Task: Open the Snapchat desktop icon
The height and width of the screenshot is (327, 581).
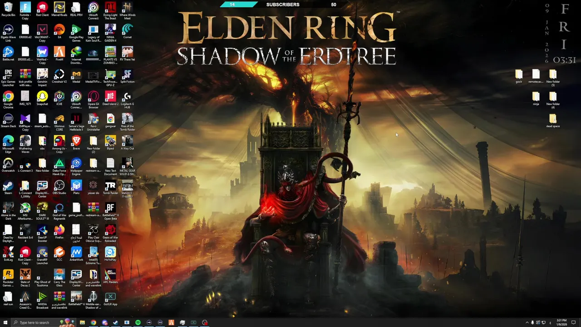Action: [42, 99]
